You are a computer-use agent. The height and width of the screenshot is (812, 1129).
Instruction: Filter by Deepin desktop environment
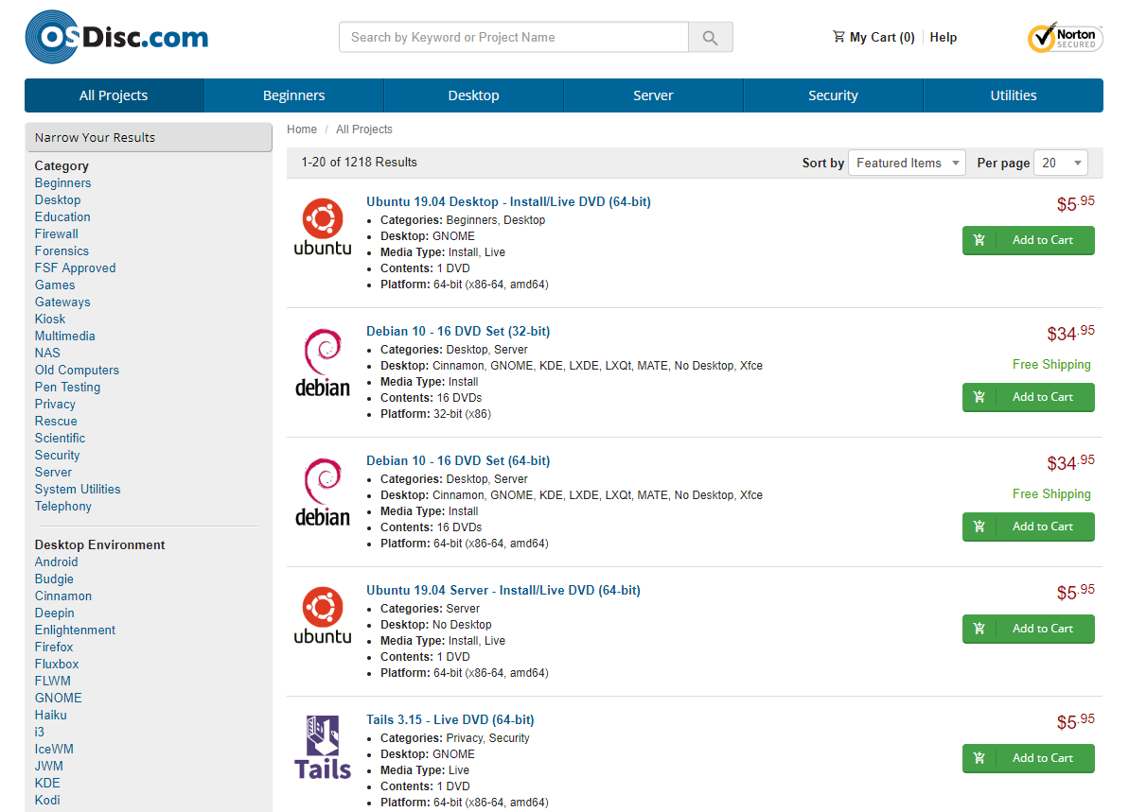[x=55, y=613]
